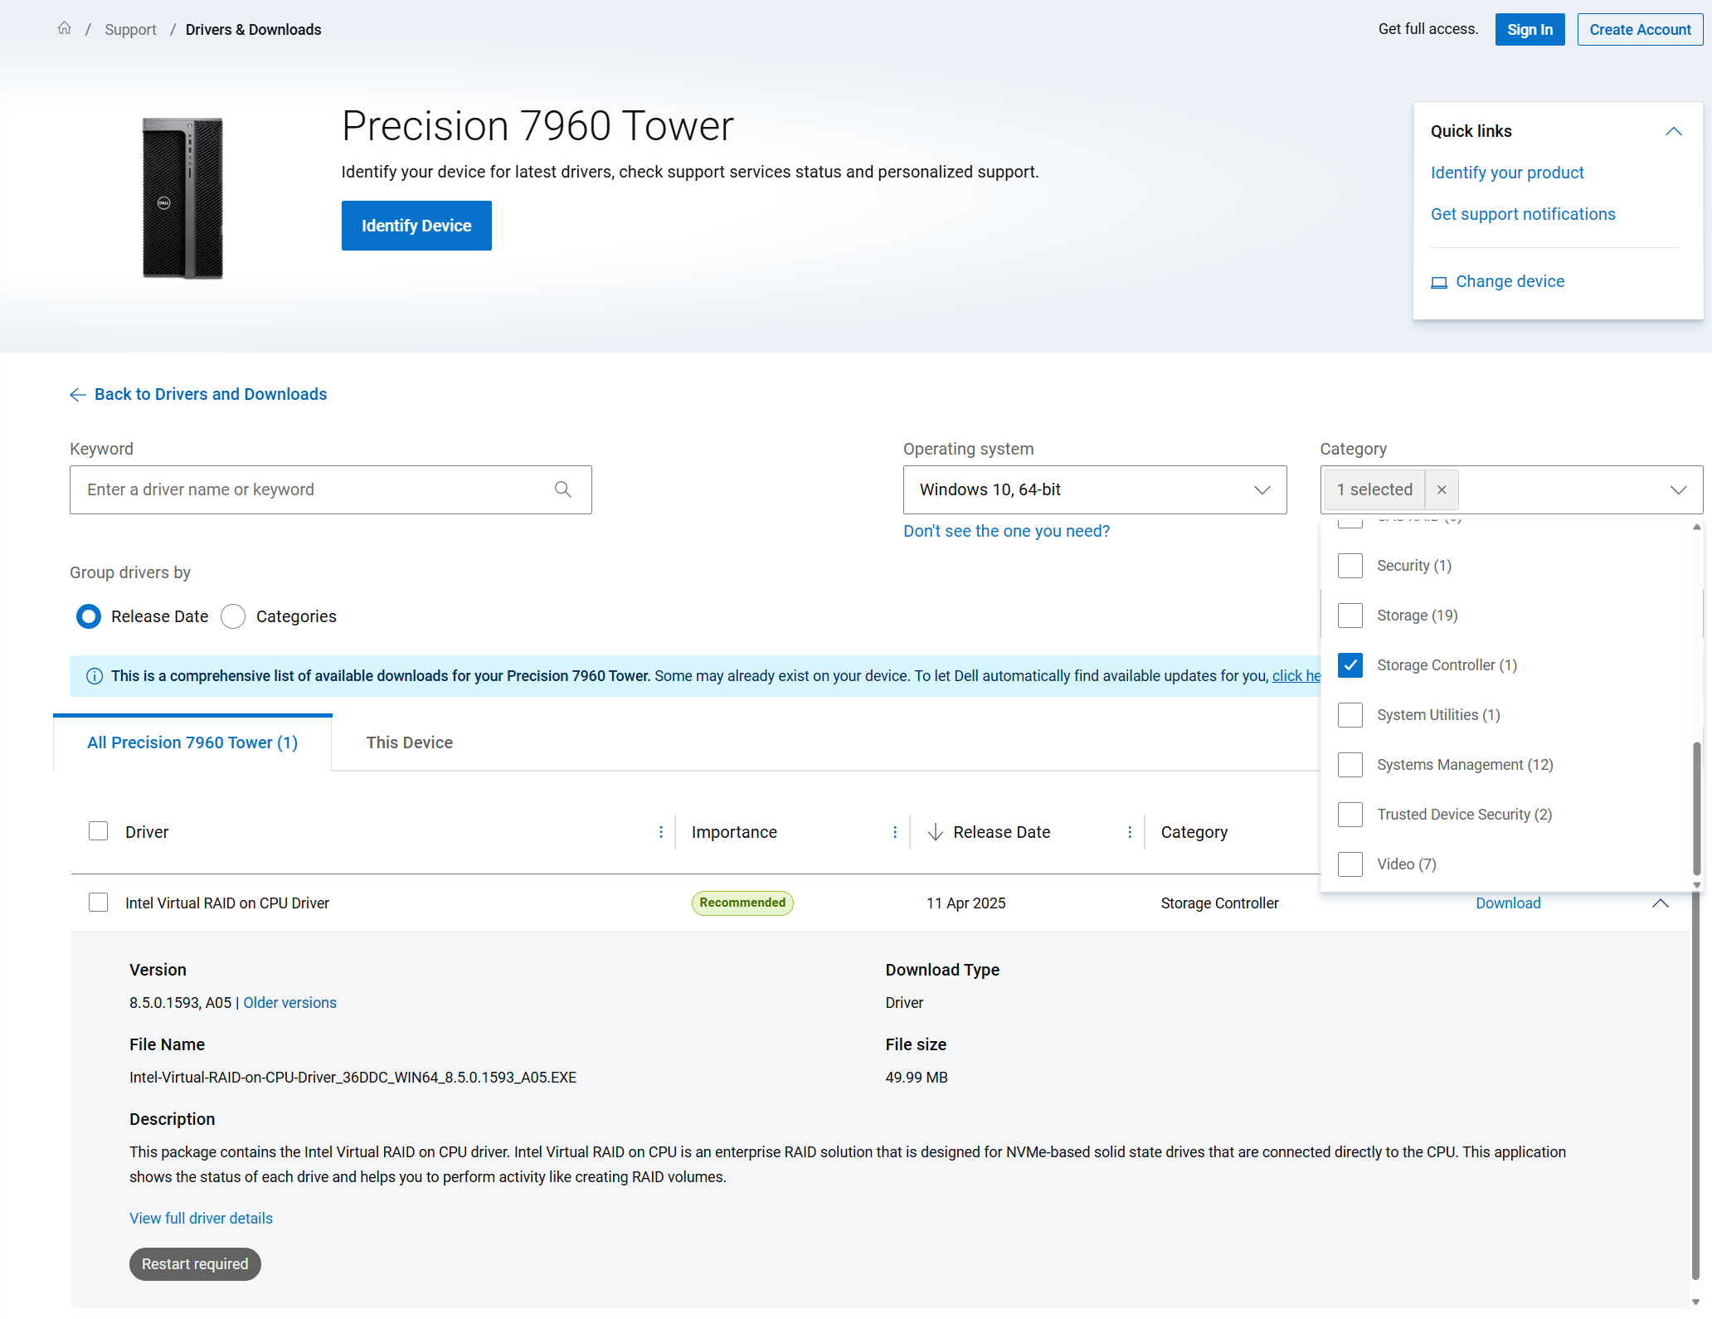Open the Operating system dropdown

click(x=1095, y=489)
